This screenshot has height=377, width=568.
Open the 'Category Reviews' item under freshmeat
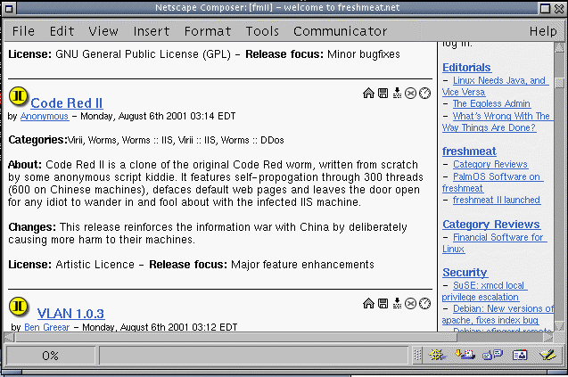coord(490,164)
